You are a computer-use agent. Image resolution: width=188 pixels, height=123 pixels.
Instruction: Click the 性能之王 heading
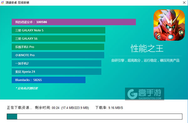tap(147, 49)
